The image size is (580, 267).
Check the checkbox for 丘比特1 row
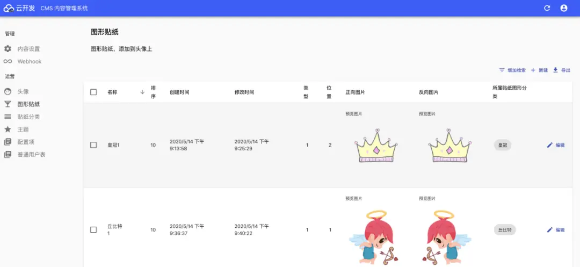click(93, 229)
